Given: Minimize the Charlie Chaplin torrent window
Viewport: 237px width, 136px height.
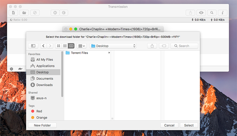Looking at the screenshot, I should (71, 29).
